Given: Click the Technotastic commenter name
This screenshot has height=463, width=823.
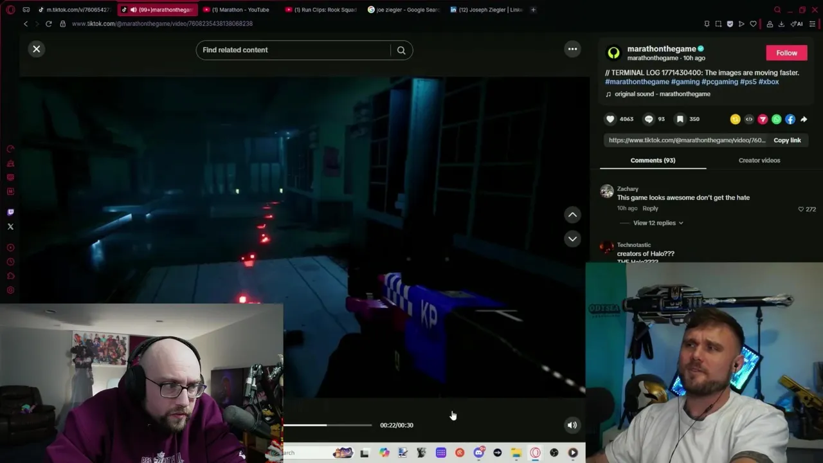Looking at the screenshot, I should [x=634, y=245].
